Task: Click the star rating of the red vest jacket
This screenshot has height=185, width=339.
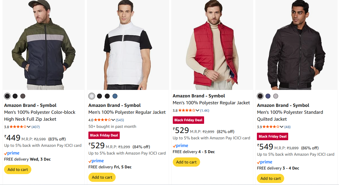Action: tap(187, 110)
